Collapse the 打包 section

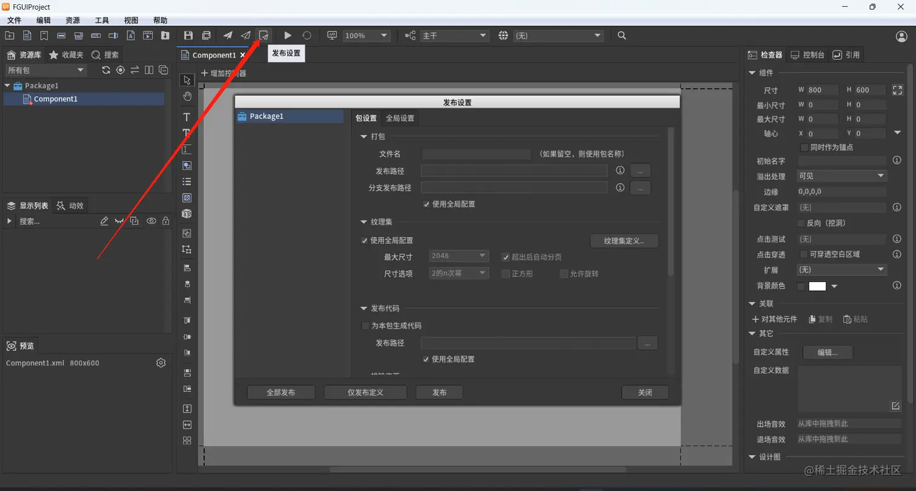[364, 136]
